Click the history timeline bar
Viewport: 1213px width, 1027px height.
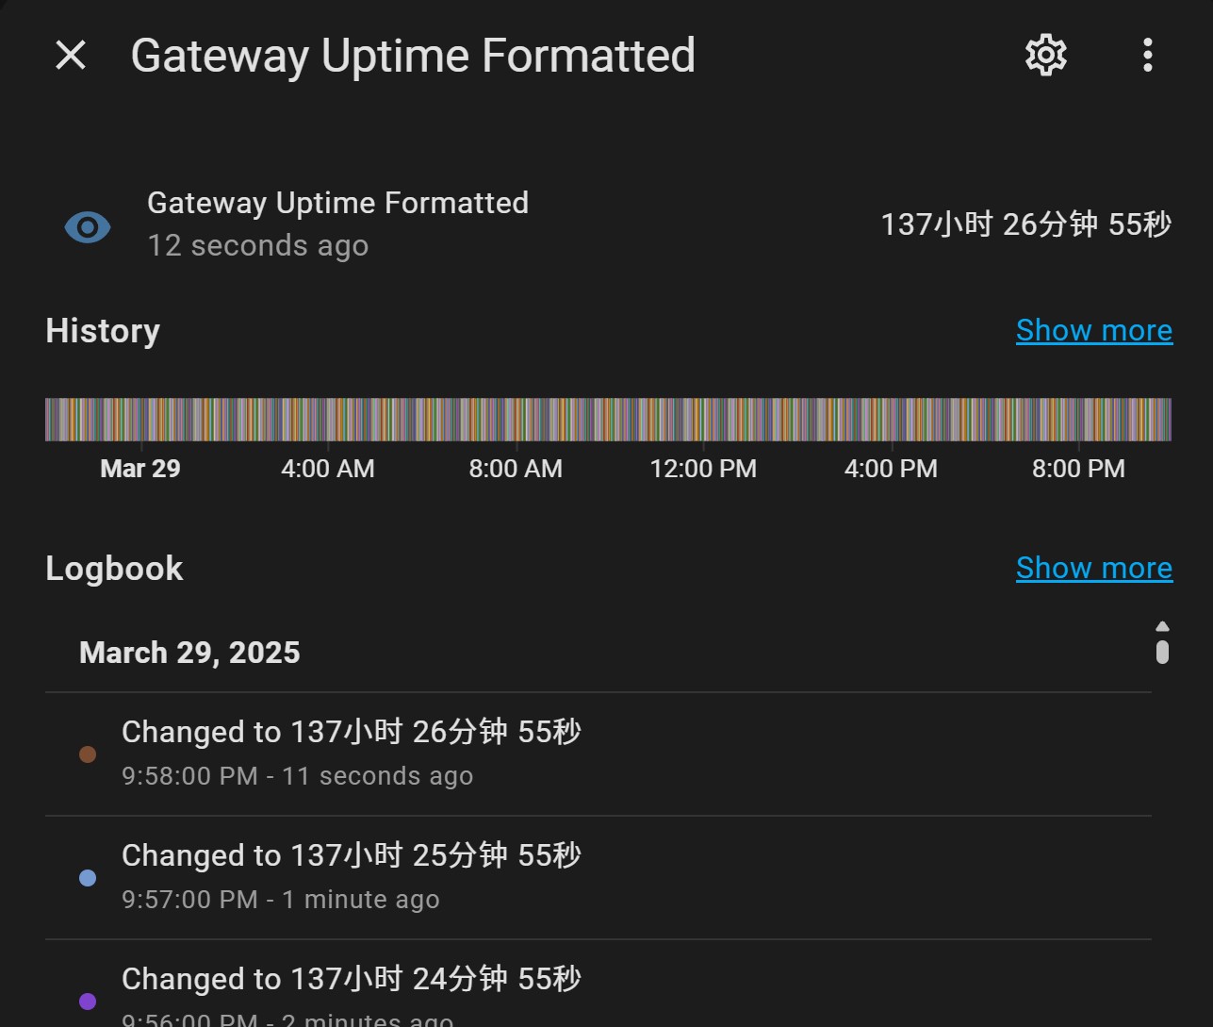point(608,420)
